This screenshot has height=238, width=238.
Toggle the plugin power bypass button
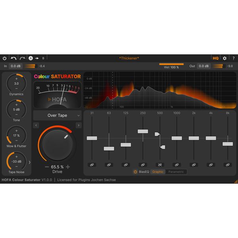pyautogui.click(x=5, y=58)
